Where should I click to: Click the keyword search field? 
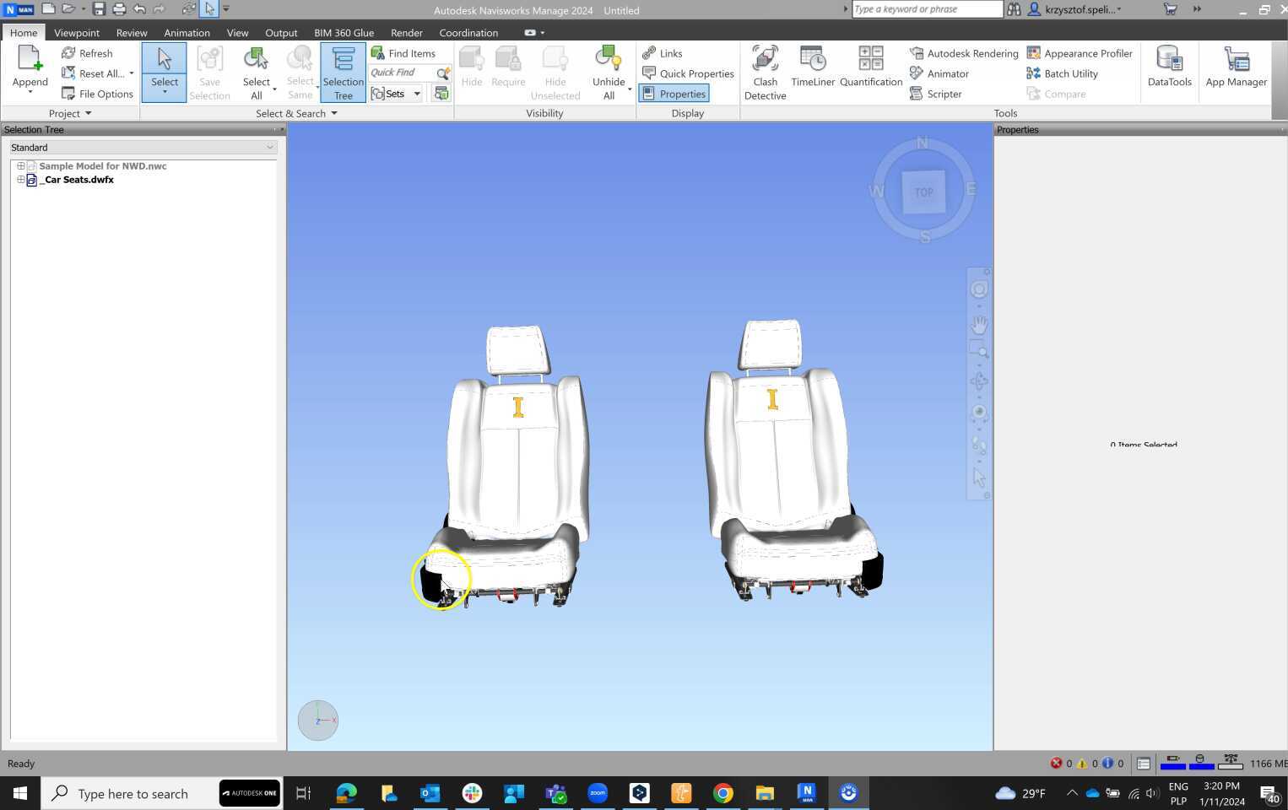(924, 9)
